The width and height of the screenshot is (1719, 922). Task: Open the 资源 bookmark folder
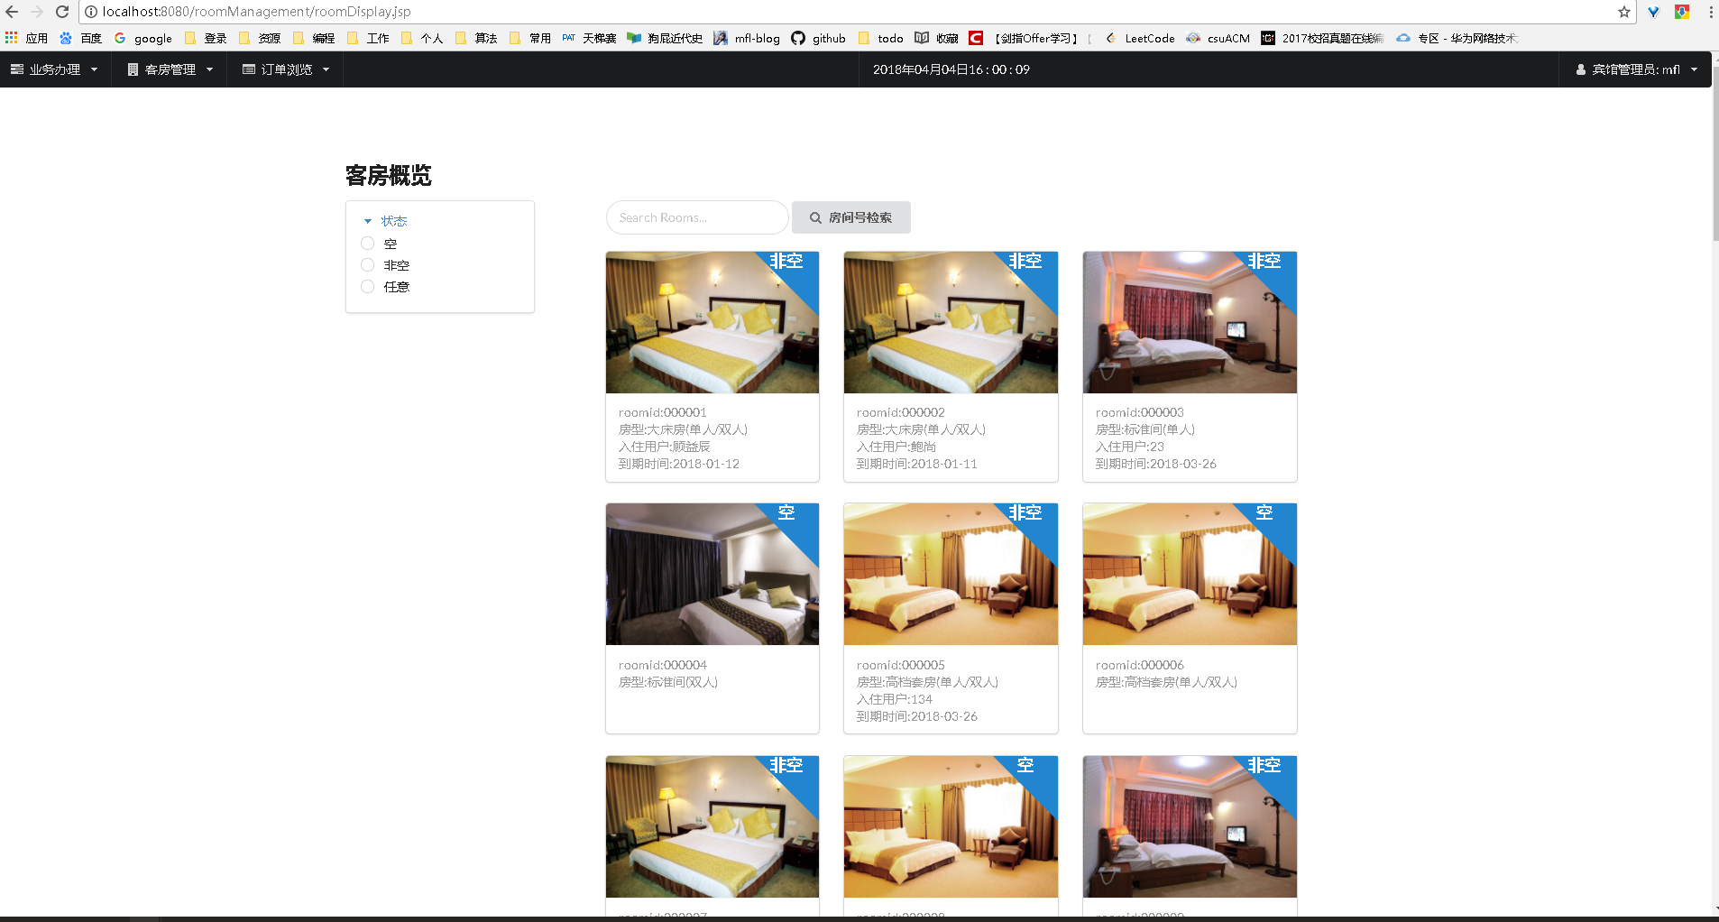click(x=259, y=38)
